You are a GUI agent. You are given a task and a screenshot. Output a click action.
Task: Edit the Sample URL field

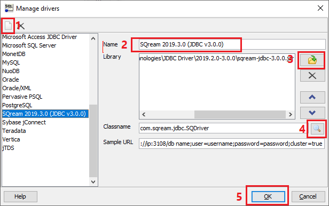pos(232,144)
